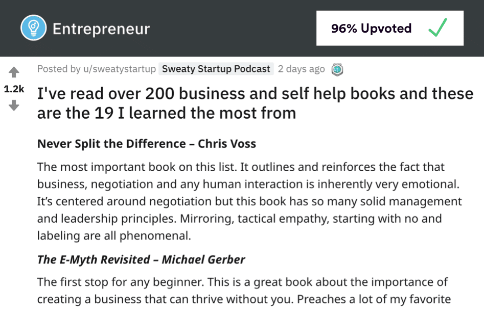
Task: Click the post title about 19 books
Action: [x=254, y=103]
